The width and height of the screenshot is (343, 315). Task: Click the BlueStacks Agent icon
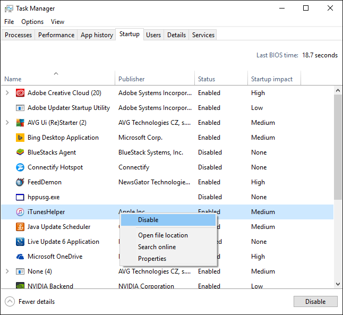click(20, 152)
